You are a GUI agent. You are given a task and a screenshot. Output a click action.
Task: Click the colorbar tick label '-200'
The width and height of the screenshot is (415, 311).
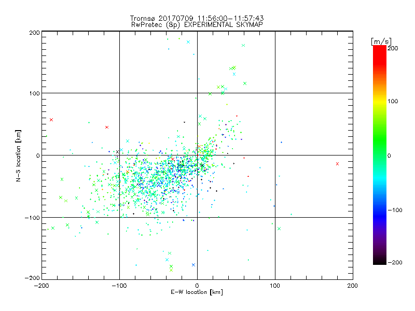click(395, 262)
